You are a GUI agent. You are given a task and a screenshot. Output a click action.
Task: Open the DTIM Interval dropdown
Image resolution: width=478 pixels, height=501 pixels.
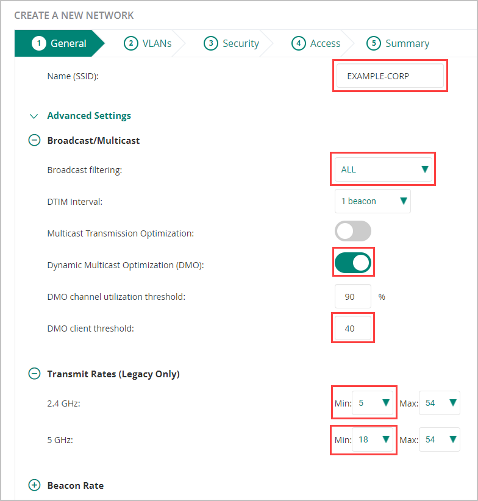click(x=373, y=201)
